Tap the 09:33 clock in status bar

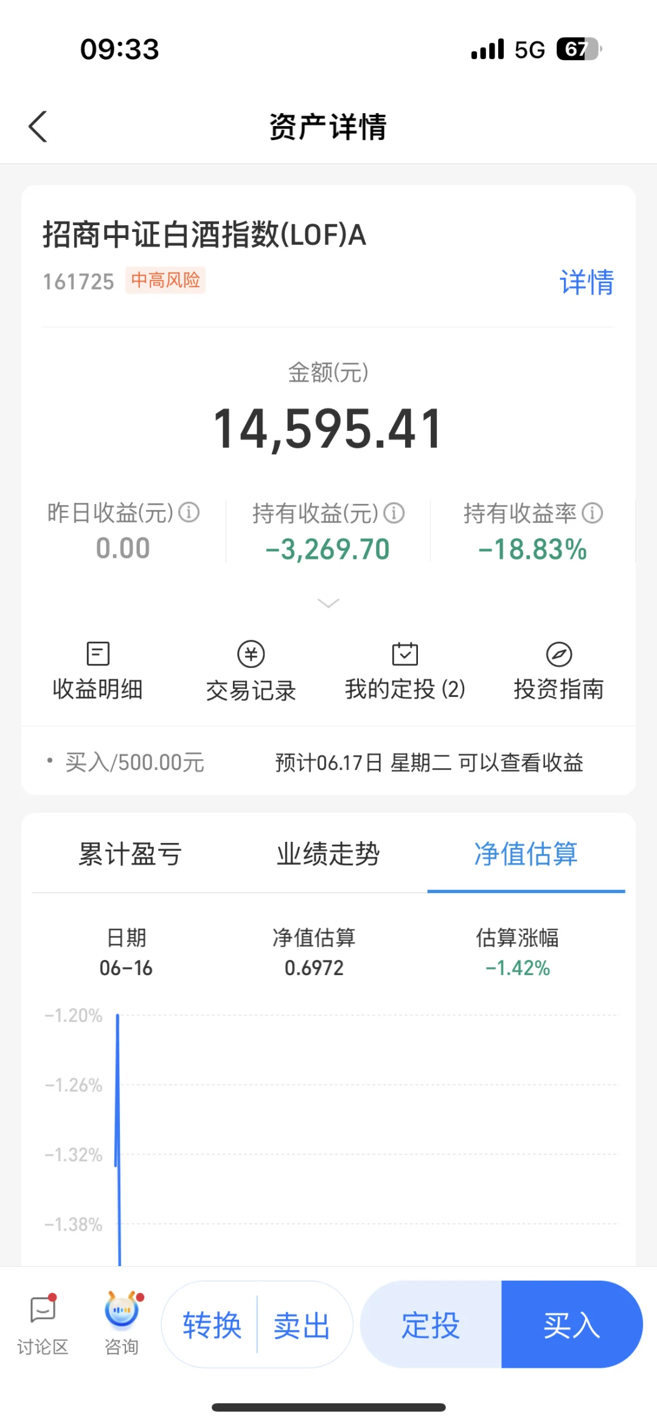pyautogui.click(x=120, y=49)
